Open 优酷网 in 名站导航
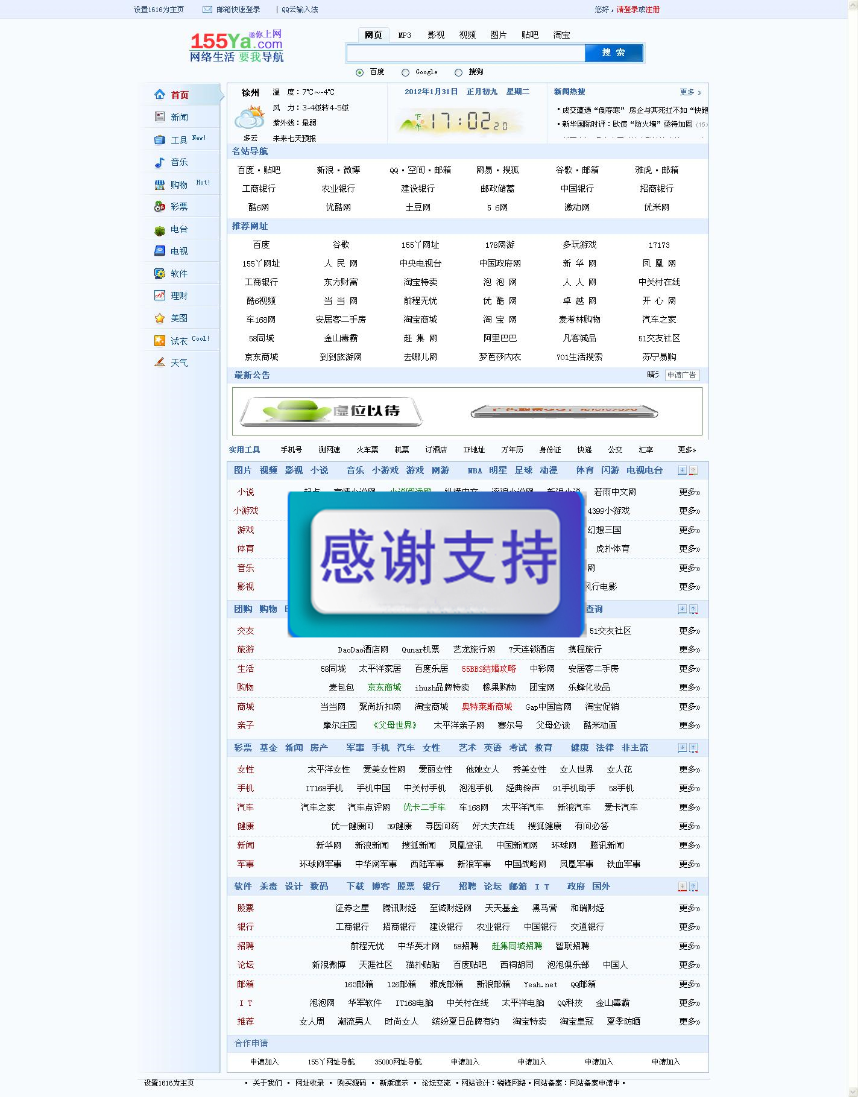Viewport: 858px width, 1097px height. click(338, 207)
